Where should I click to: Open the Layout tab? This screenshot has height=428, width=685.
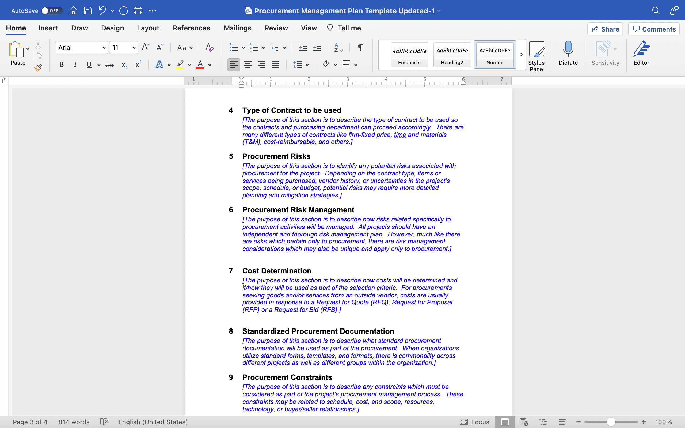click(148, 28)
